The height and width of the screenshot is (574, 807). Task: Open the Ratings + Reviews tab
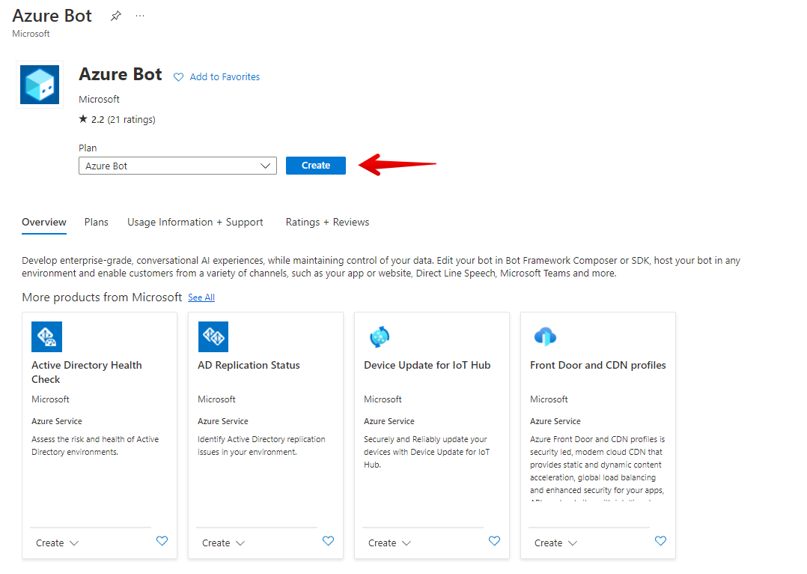pyautogui.click(x=327, y=222)
